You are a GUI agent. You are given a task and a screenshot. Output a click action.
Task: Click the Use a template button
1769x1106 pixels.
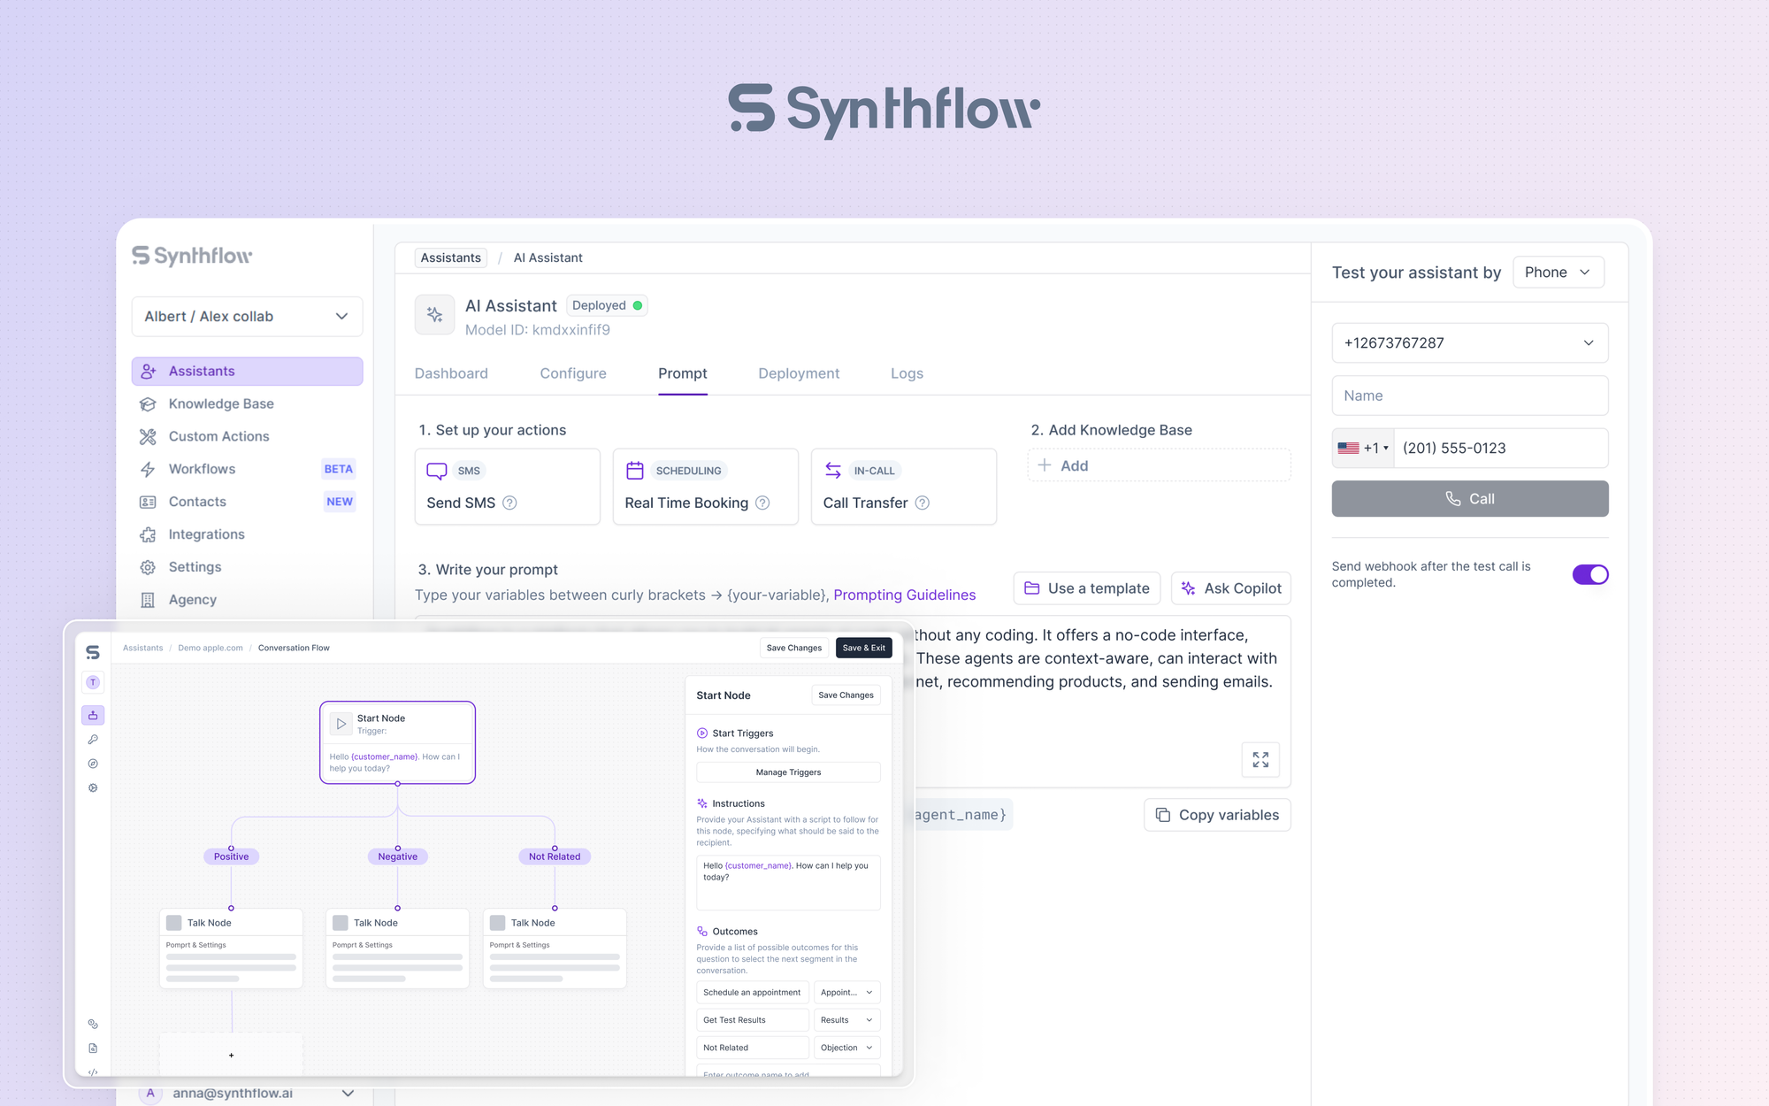[1085, 588]
